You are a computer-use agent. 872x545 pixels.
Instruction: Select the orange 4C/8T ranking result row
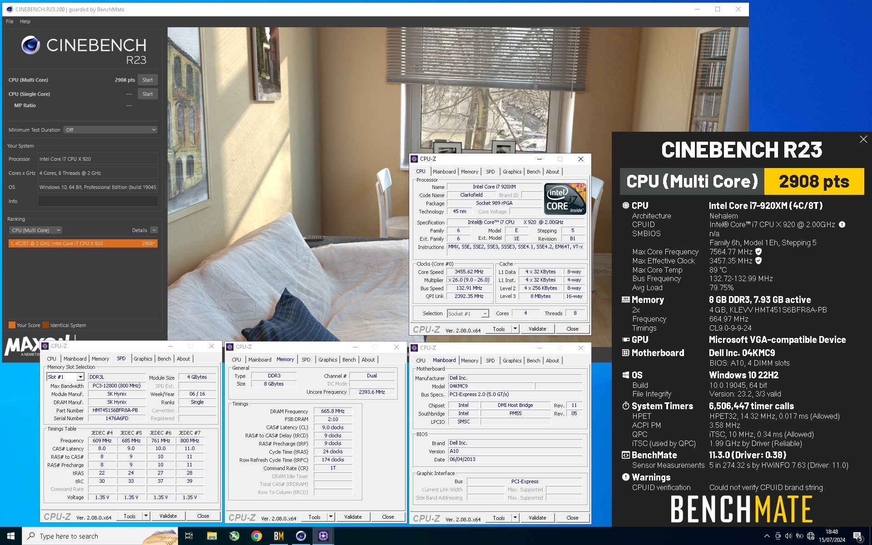pyautogui.click(x=83, y=243)
